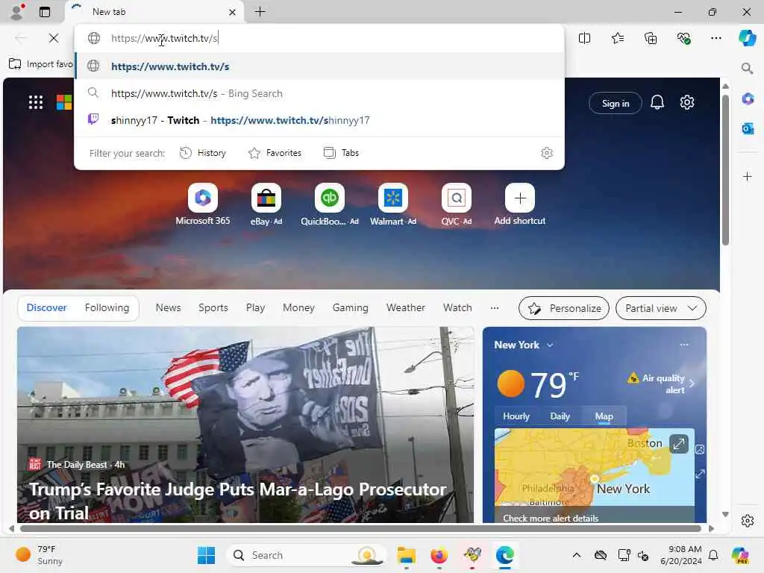
Task: Select the shinnyy17 Twitch suggestion
Action: [x=319, y=120]
